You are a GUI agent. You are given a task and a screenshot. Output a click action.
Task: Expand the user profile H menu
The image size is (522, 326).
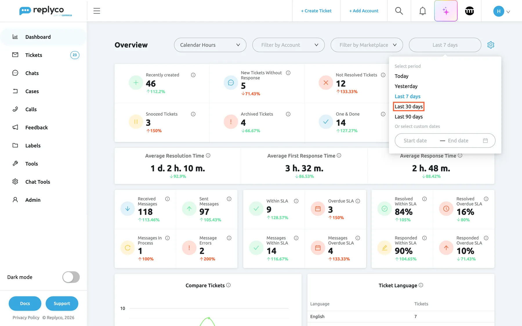(501, 11)
